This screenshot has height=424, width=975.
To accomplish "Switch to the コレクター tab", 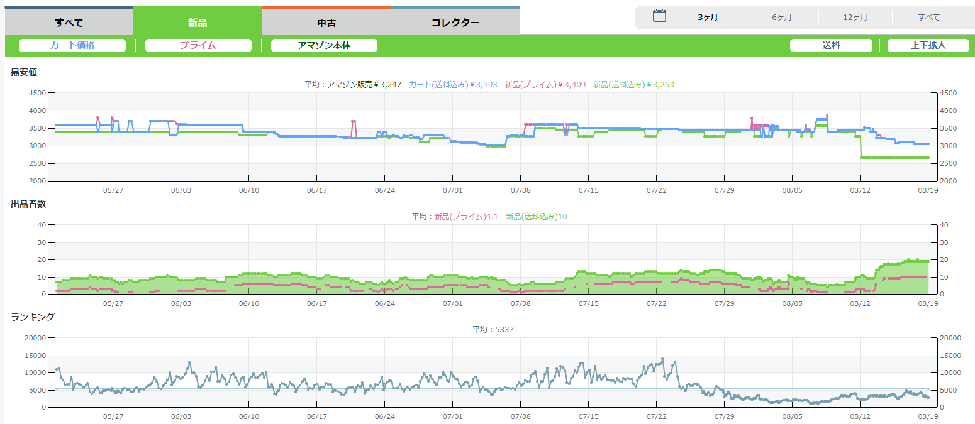I will (x=455, y=23).
